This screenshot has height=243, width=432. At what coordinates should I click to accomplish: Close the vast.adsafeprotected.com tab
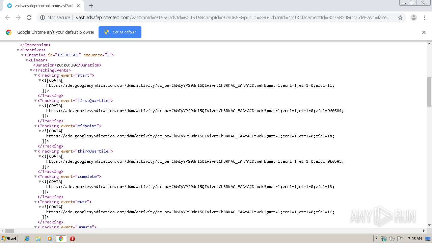coord(78,6)
